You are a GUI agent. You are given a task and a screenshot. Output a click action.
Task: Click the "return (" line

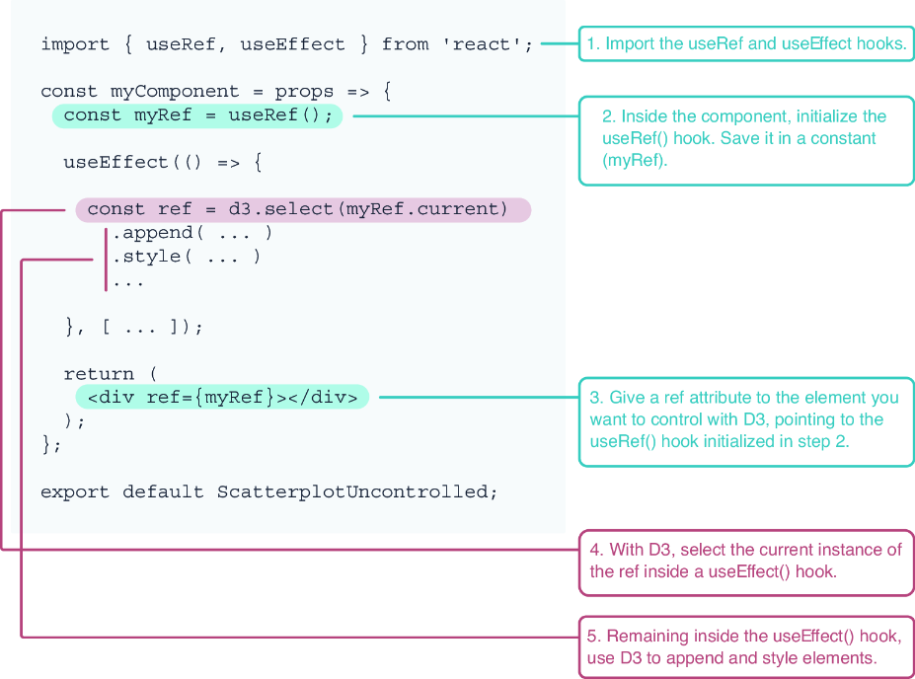(x=111, y=374)
